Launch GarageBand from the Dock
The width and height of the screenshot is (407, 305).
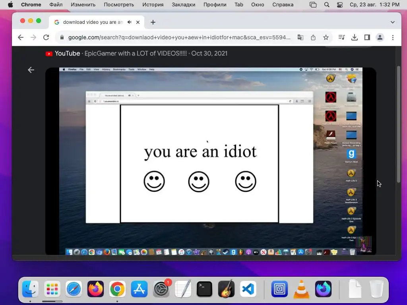click(226, 289)
